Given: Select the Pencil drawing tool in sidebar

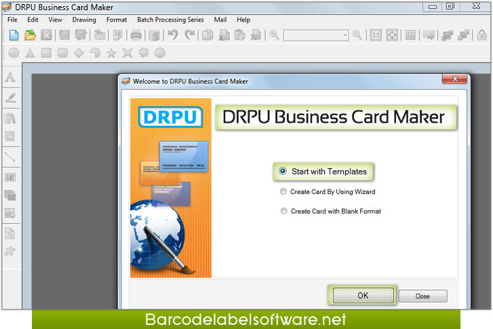Looking at the screenshot, I should click(10, 98).
